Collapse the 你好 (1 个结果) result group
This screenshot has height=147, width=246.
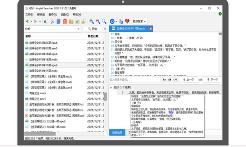pyautogui.click(x=111, y=87)
